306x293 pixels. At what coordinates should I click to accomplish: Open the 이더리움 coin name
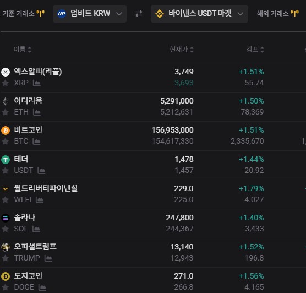click(28, 101)
